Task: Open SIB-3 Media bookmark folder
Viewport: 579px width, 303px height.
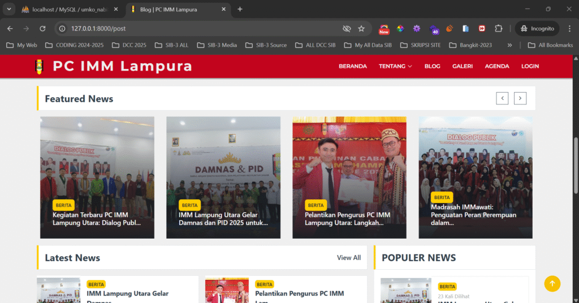Action: tap(217, 45)
